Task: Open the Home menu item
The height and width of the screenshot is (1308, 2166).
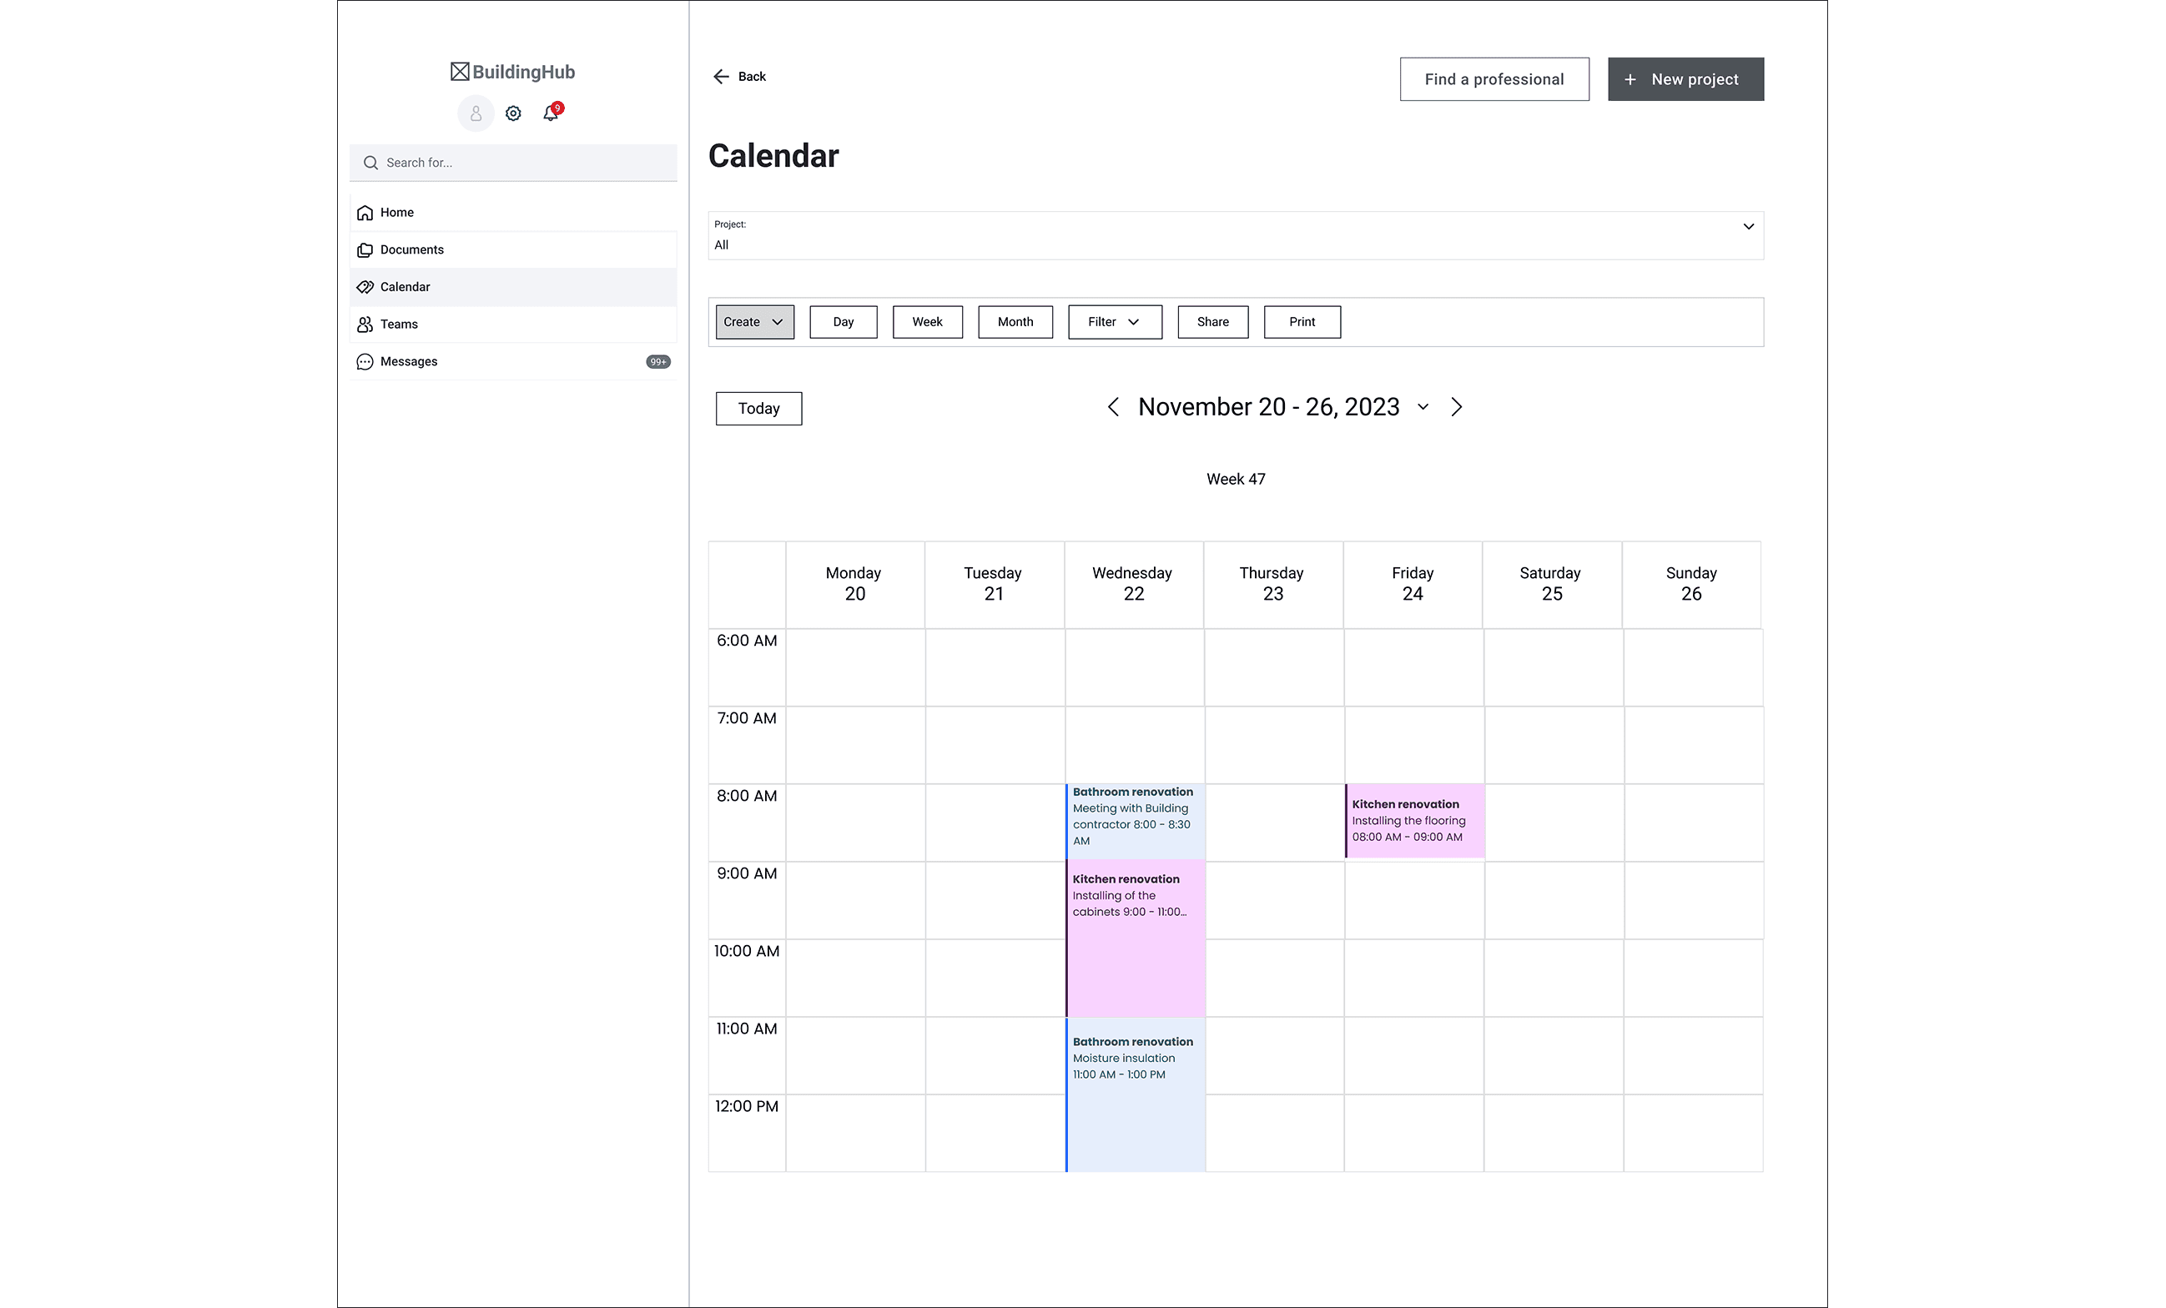Action: [513, 213]
